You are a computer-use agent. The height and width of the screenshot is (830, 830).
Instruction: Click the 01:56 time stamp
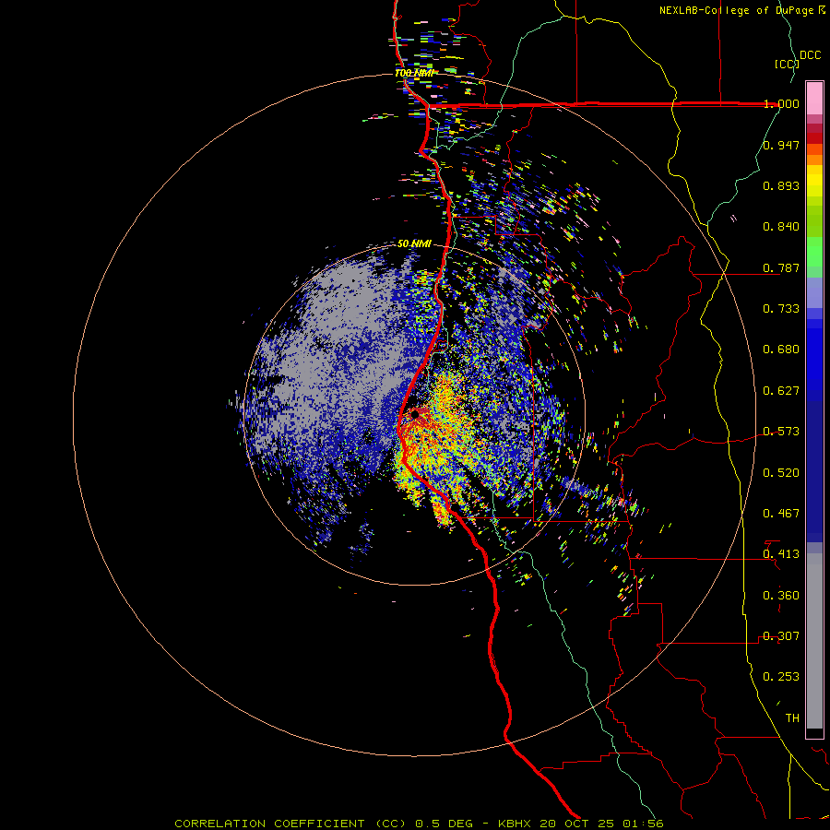[643, 824]
